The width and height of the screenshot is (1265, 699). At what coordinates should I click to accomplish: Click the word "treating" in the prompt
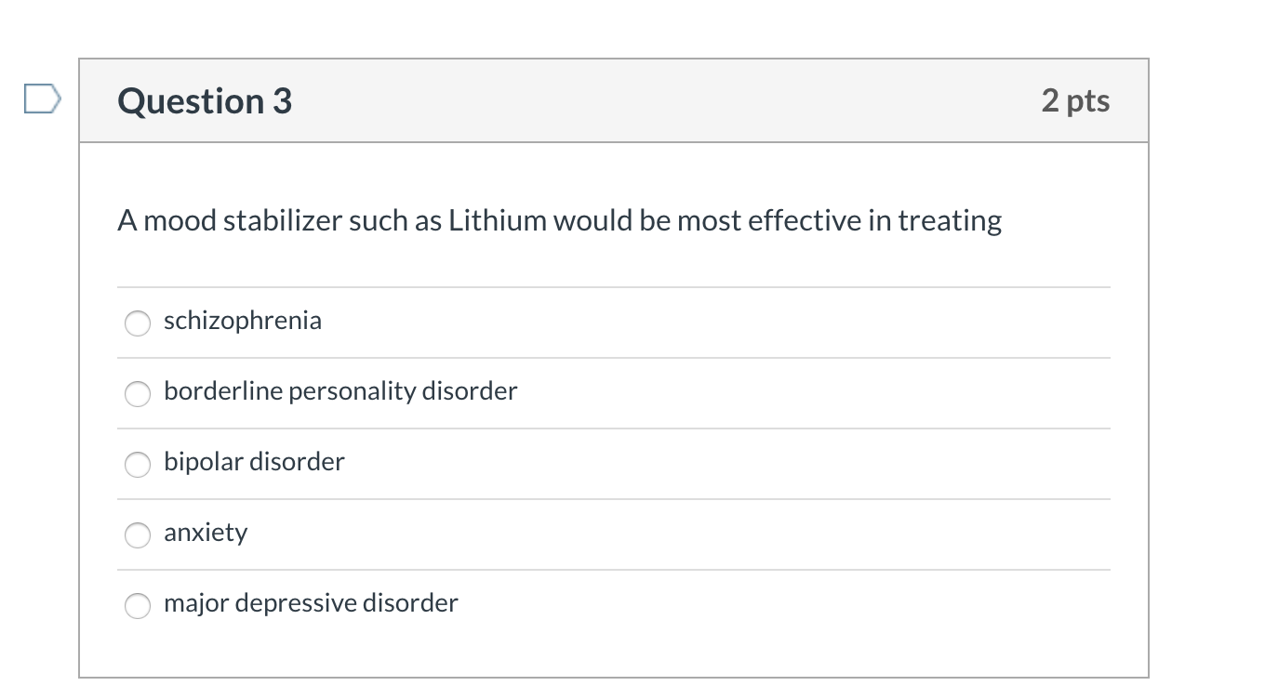(x=949, y=221)
